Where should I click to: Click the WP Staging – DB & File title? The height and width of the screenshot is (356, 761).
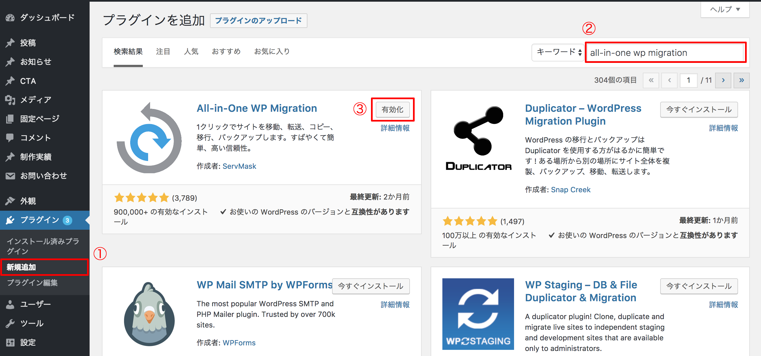pos(581,291)
